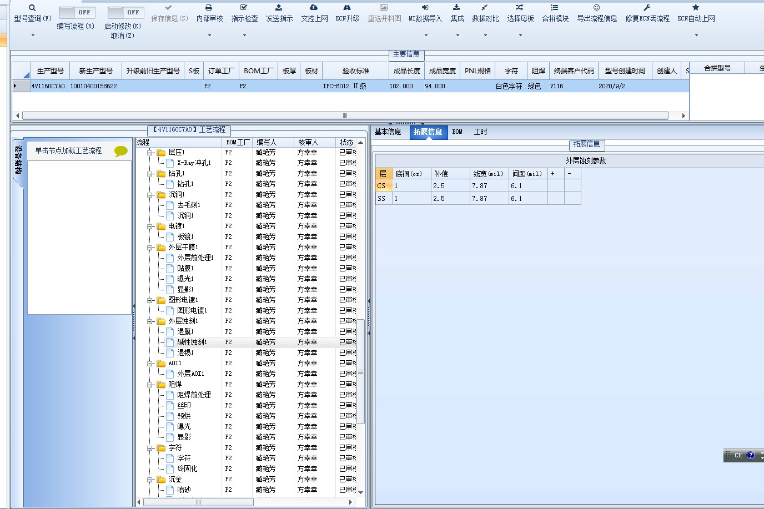Collapse the 外层蚀刻1 tree node
The height and width of the screenshot is (509, 764).
pos(150,321)
